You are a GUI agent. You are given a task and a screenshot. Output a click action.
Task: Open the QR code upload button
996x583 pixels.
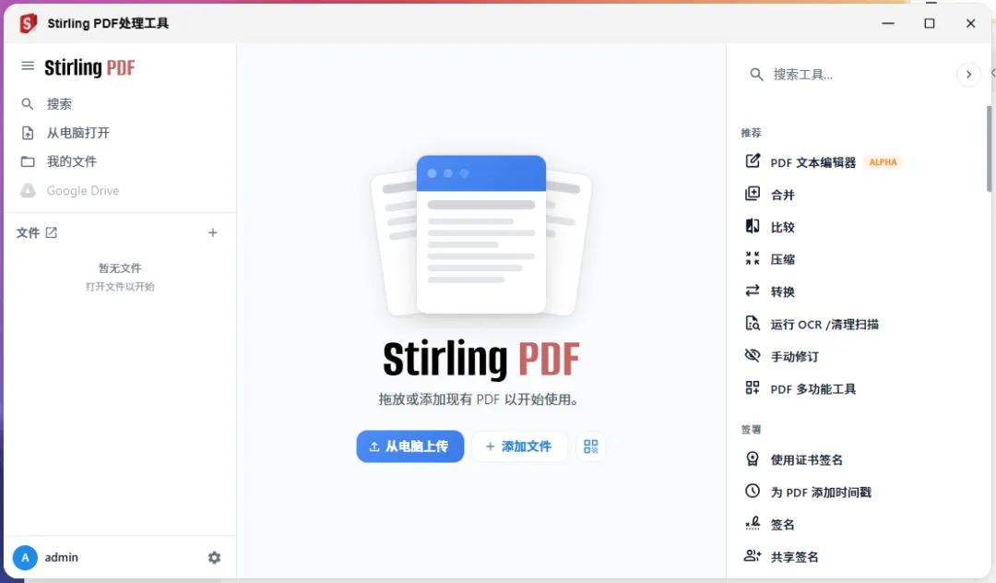(591, 446)
